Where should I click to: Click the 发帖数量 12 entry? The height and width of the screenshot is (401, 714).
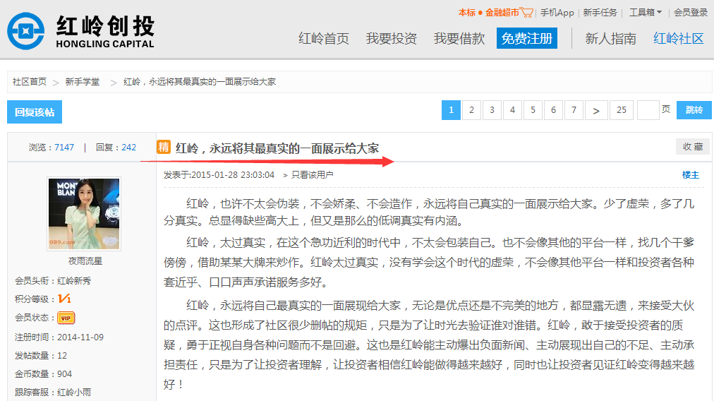point(41,356)
